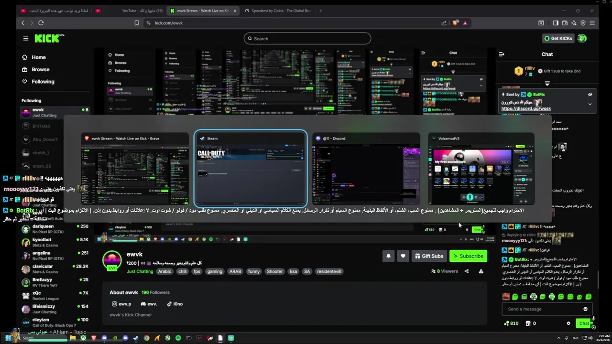Select the ARAB tag
612x344 pixels.
[235, 271]
